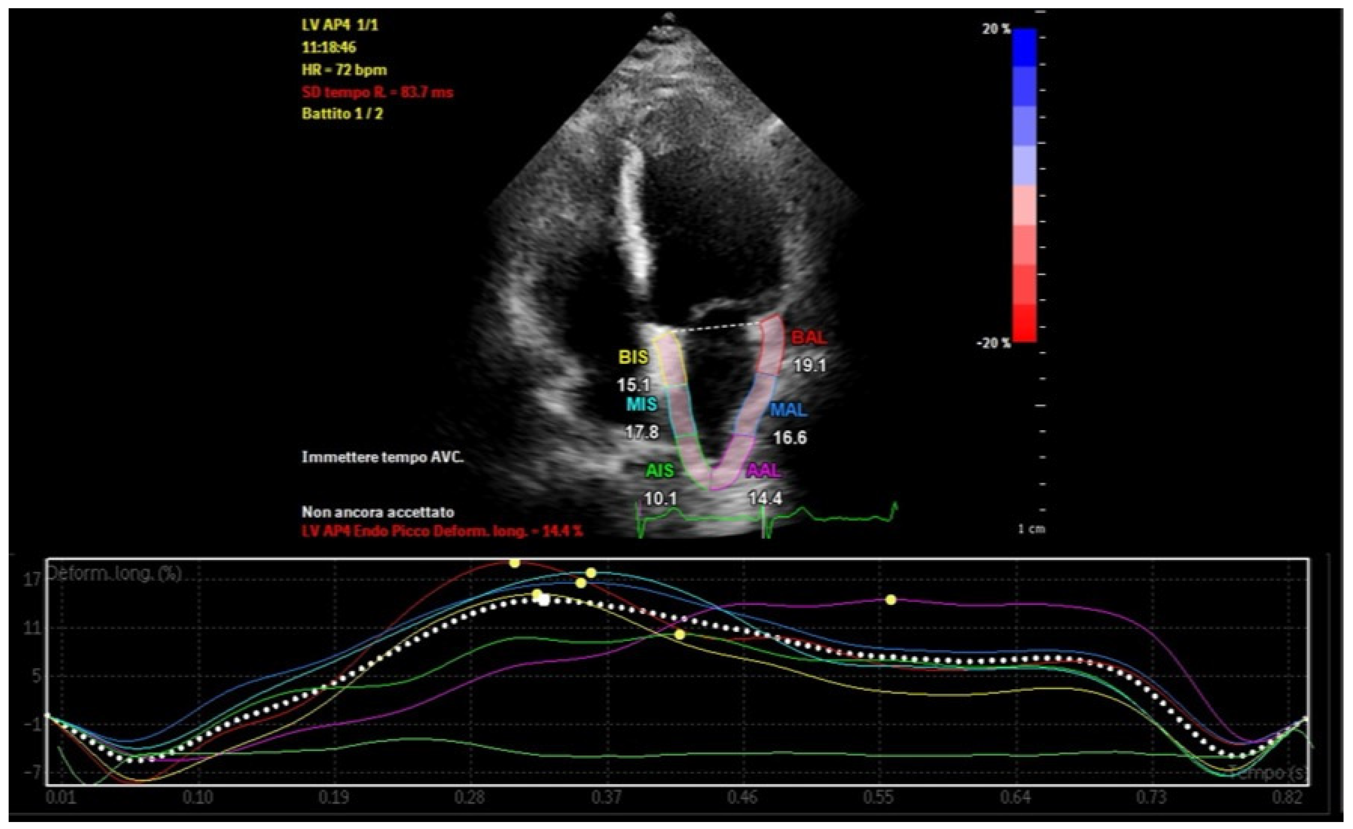Select the MAL mid lateral label

pyautogui.click(x=789, y=410)
